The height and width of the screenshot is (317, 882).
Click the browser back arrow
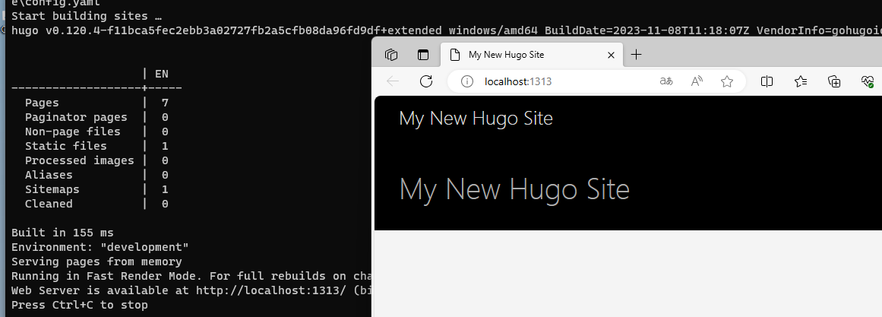point(393,81)
